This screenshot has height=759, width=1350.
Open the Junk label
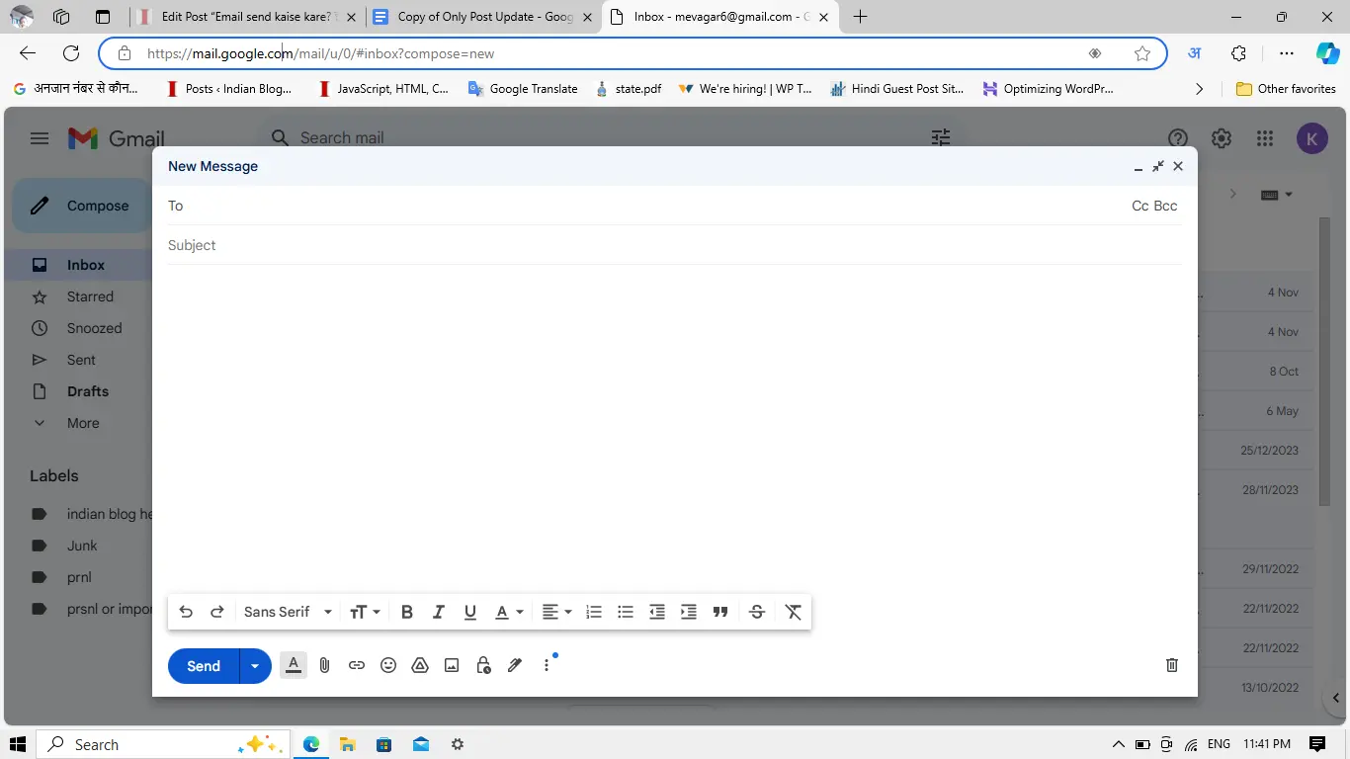point(82,546)
